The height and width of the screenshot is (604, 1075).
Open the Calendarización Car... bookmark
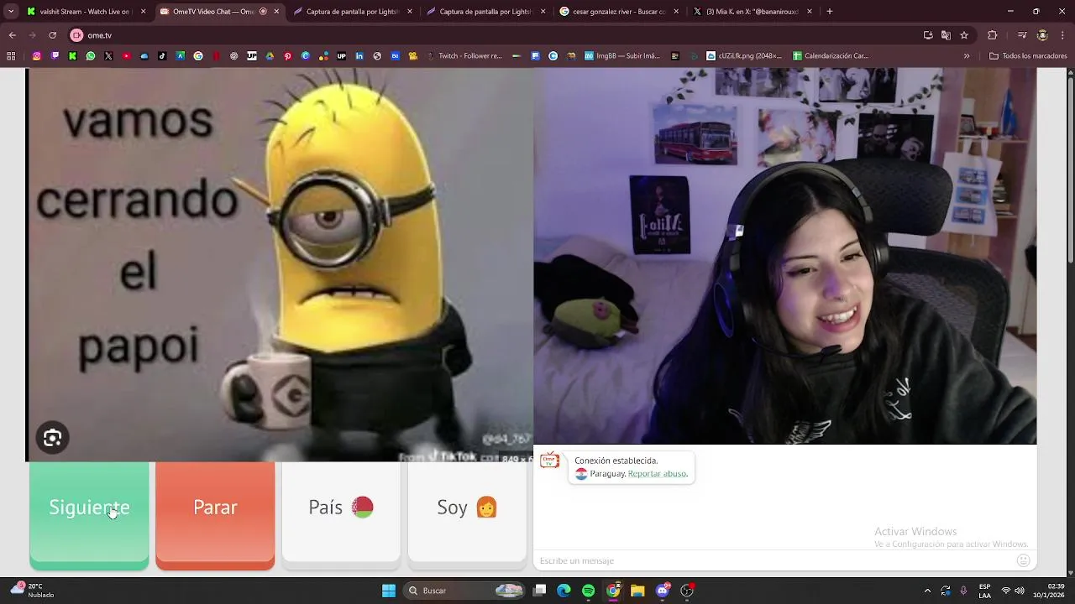831,56
